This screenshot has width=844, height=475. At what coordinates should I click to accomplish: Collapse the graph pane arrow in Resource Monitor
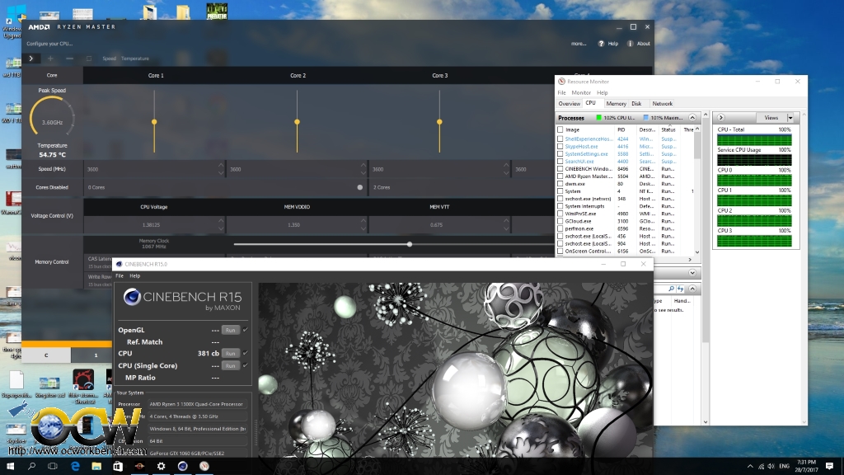[x=720, y=117]
